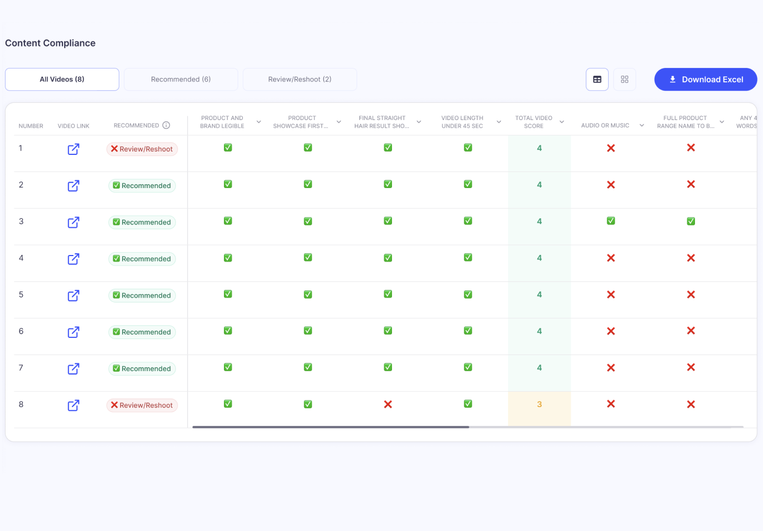Select the Recommended (6) tab
This screenshot has width=763, height=531.
point(181,80)
